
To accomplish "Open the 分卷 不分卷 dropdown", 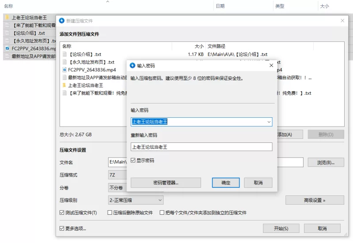I will (x=117, y=187).
